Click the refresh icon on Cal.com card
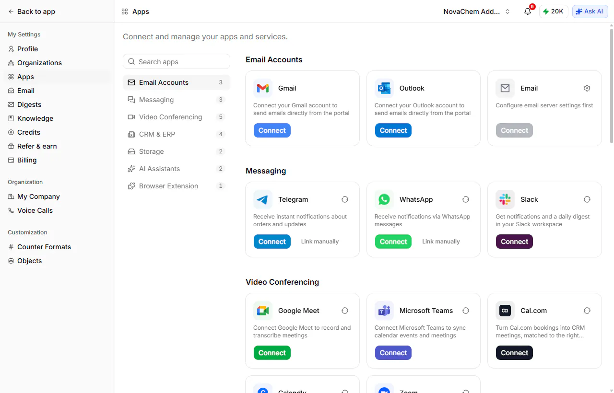The height and width of the screenshot is (393, 614). click(587, 311)
